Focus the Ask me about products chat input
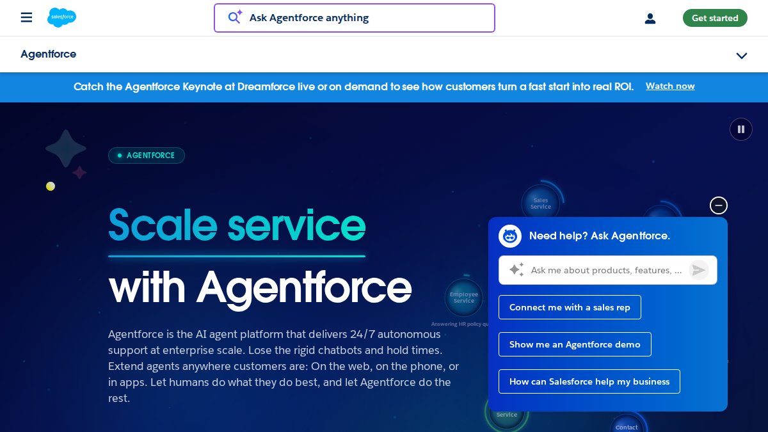Screen dimensions: 768x432 pyautogui.click(x=608, y=270)
